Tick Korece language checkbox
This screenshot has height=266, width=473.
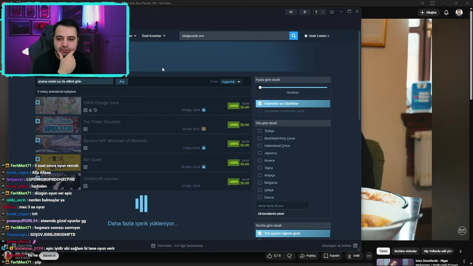pos(259,160)
